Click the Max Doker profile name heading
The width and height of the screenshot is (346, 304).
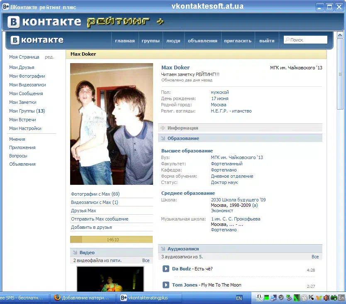(x=175, y=68)
